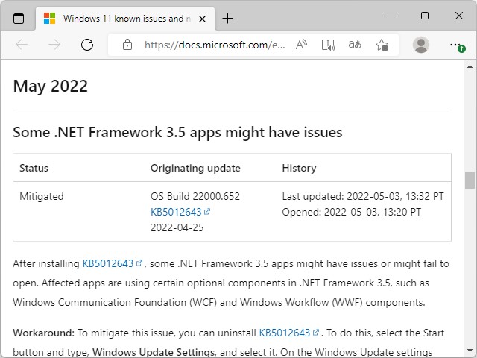The height and width of the screenshot is (358, 477).
Task: Maximize the Edge browser window
Action: (425, 16)
